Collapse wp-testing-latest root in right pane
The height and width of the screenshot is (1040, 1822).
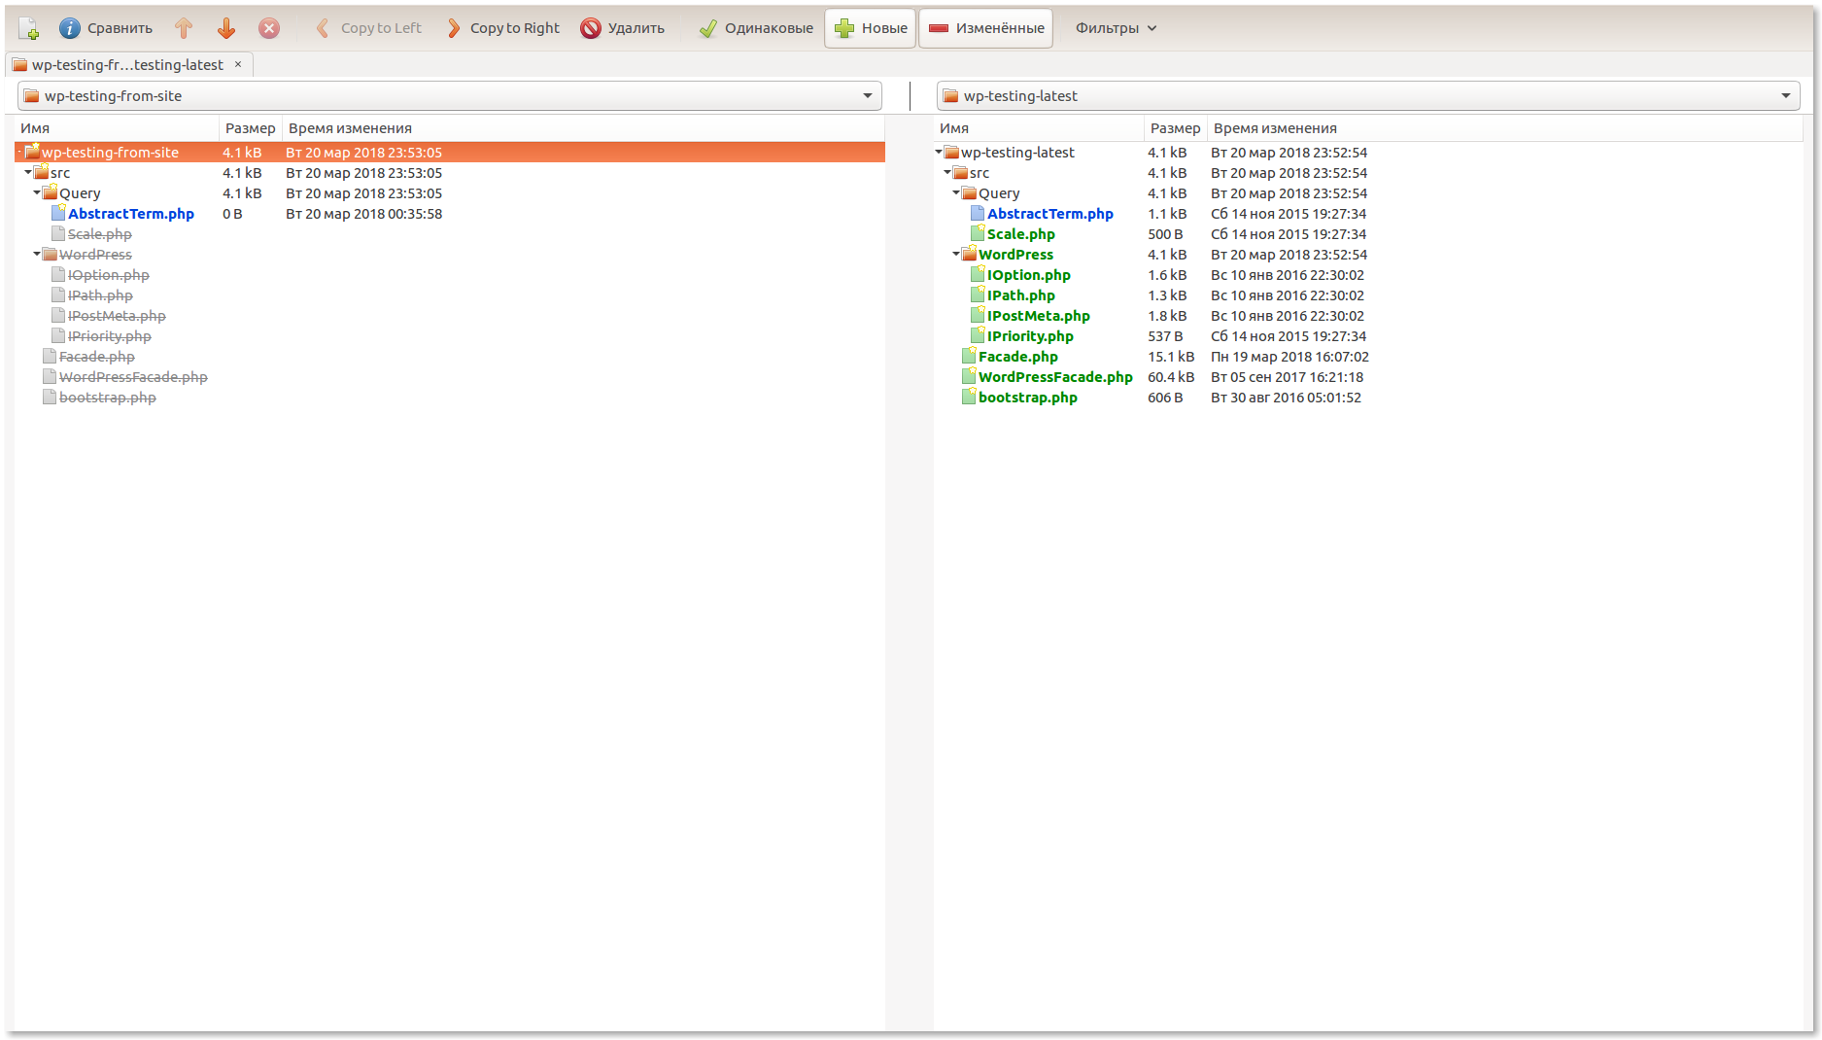(x=939, y=153)
